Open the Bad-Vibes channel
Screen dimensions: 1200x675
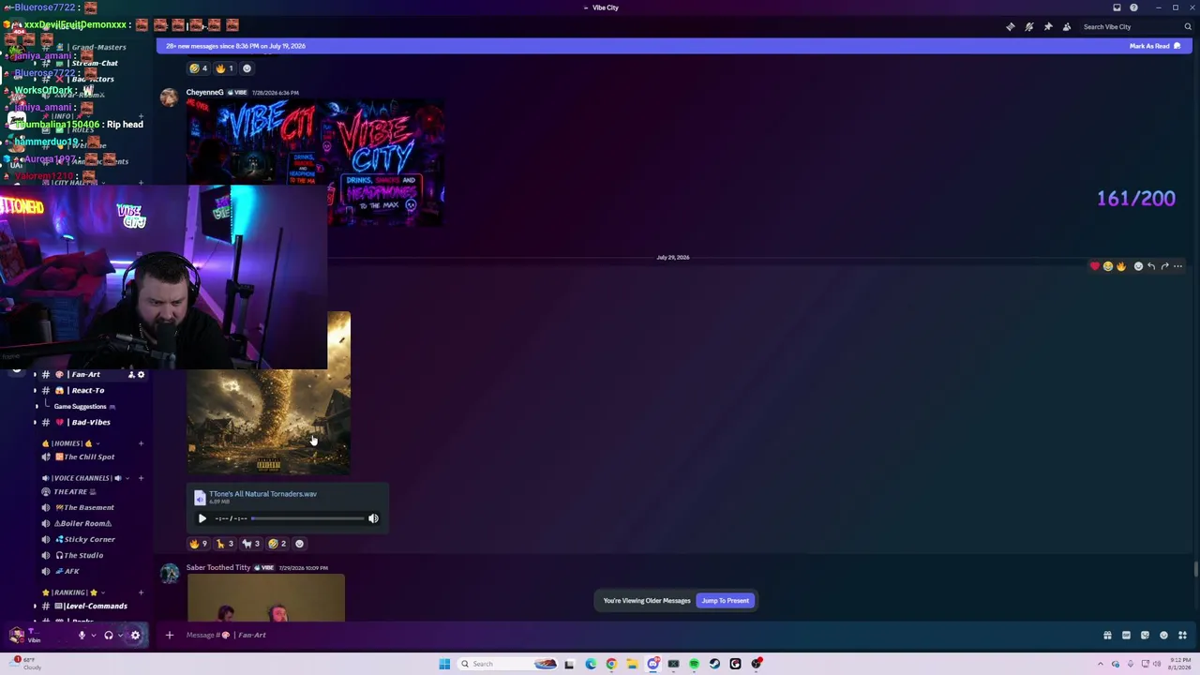coord(89,423)
